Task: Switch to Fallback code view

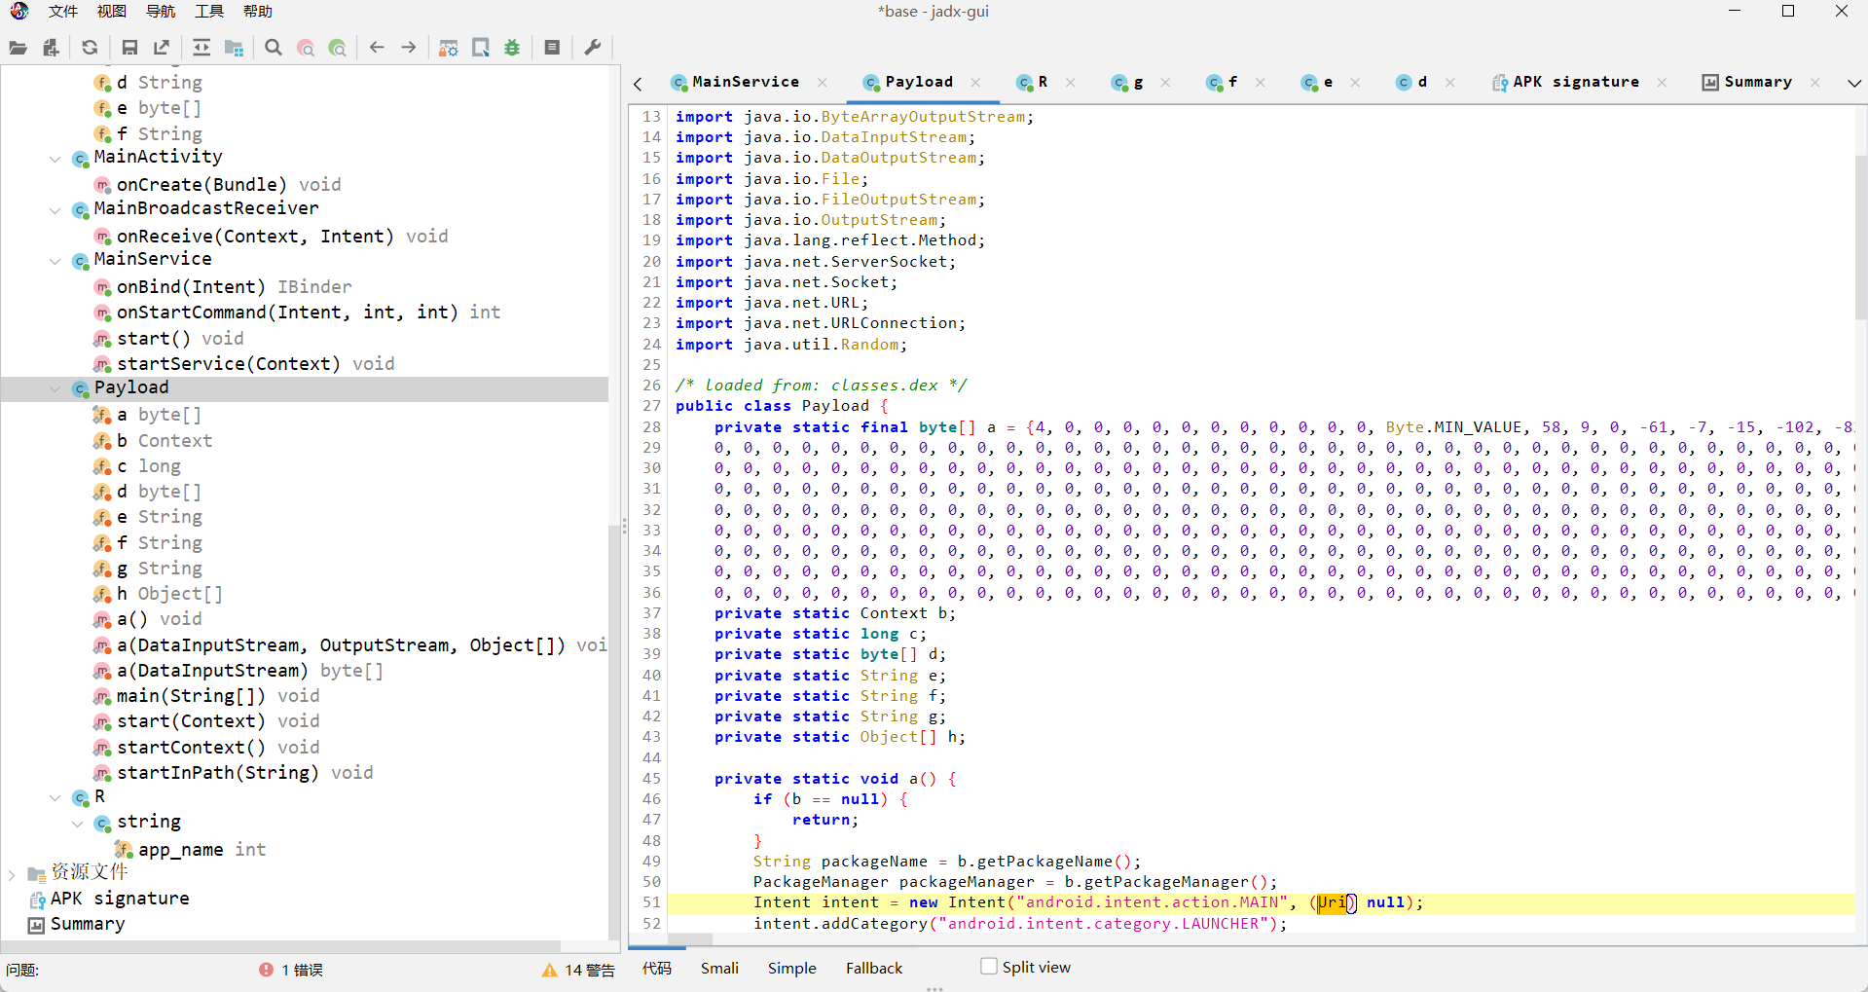Action: 874,968
